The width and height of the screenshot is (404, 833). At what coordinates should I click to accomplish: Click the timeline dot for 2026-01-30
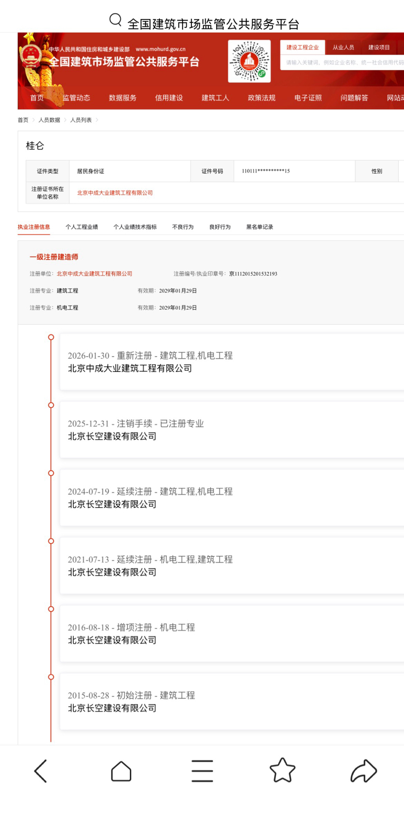pyautogui.click(x=51, y=337)
